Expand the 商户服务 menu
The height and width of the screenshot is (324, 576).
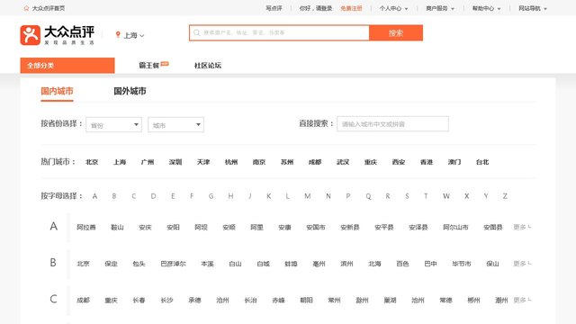pyautogui.click(x=440, y=8)
